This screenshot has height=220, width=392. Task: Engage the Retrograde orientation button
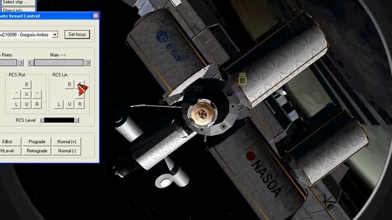click(37, 151)
